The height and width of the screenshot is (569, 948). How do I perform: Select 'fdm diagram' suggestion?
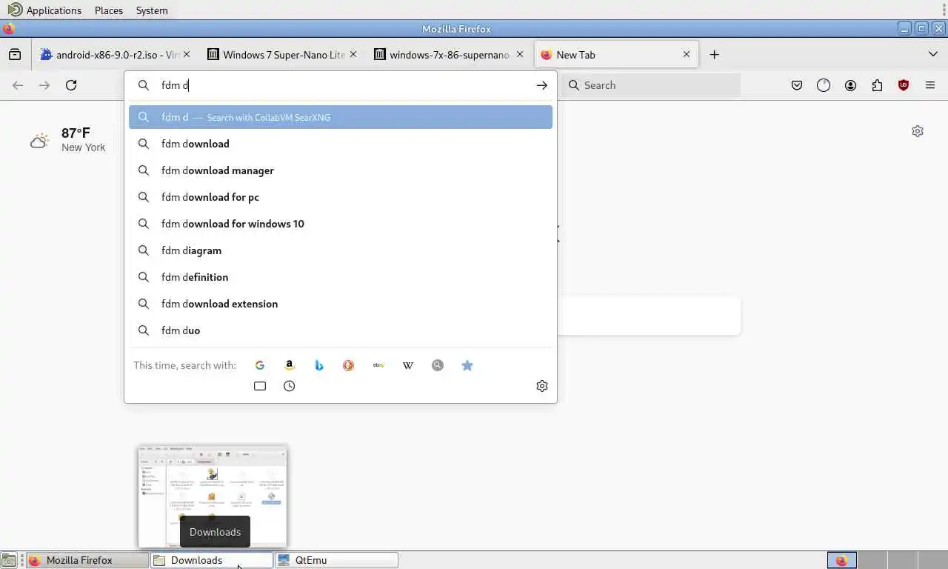(341, 250)
